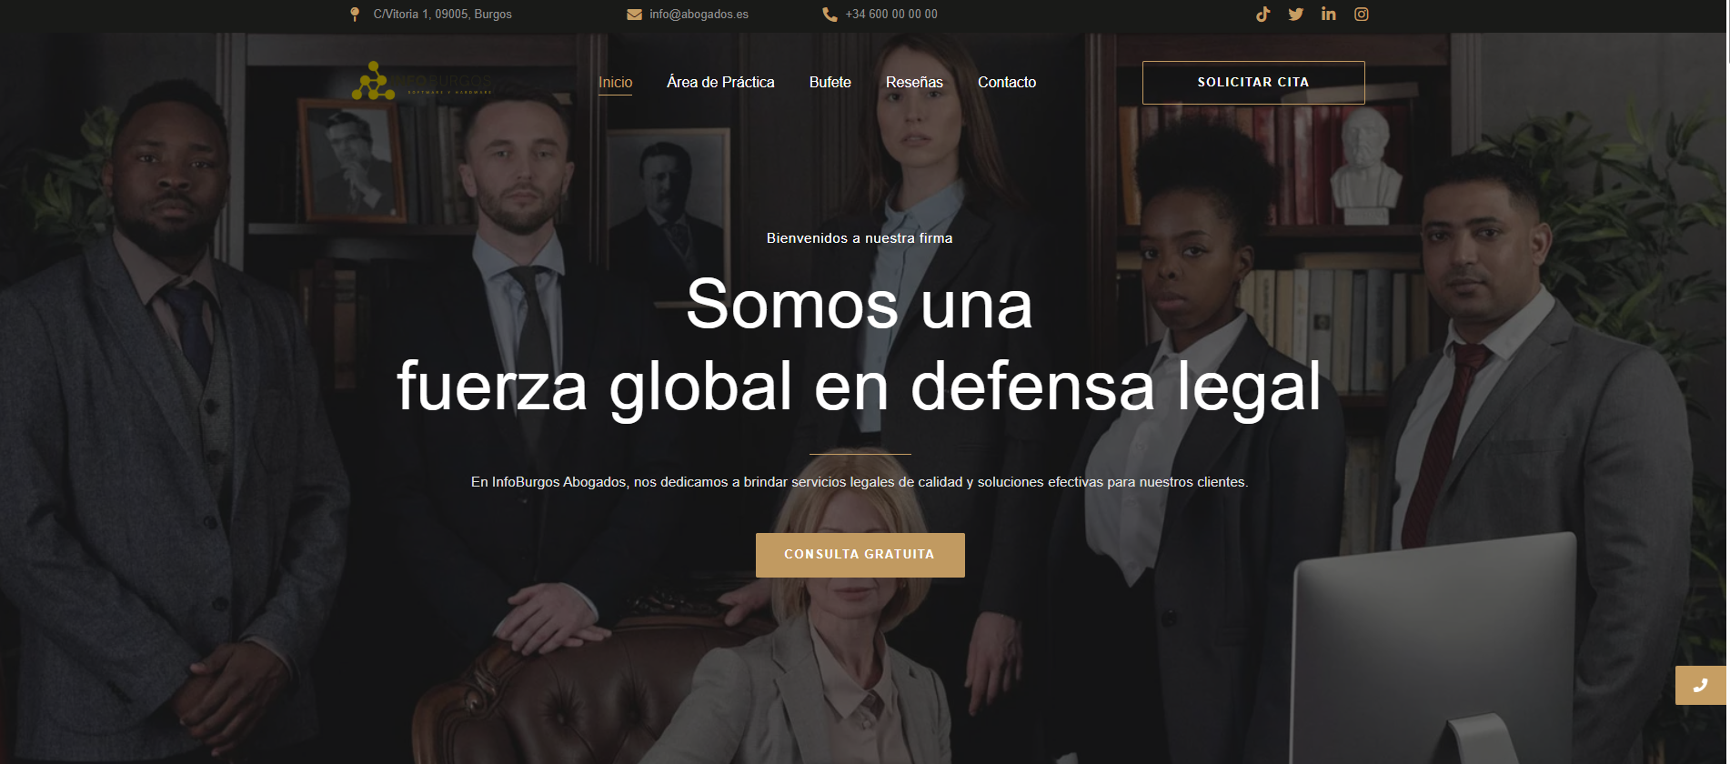Open the Contacto page

[x=1007, y=82]
